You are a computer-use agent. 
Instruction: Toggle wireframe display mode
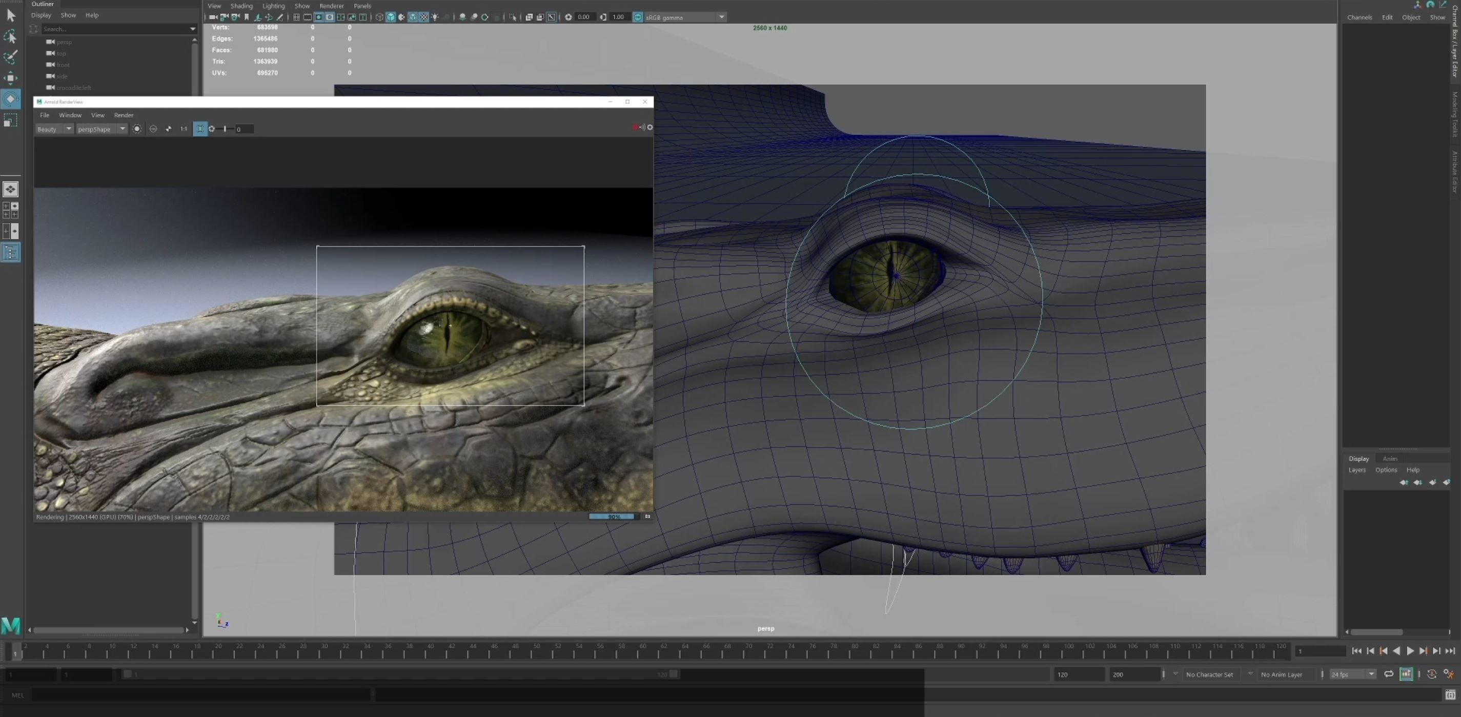(x=379, y=17)
